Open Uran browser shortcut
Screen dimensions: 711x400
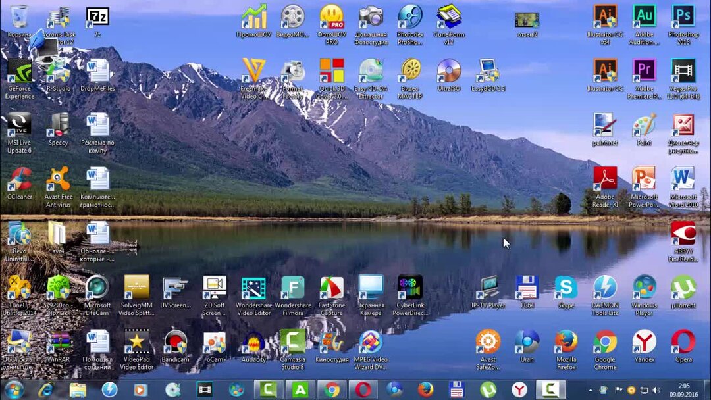tap(527, 346)
